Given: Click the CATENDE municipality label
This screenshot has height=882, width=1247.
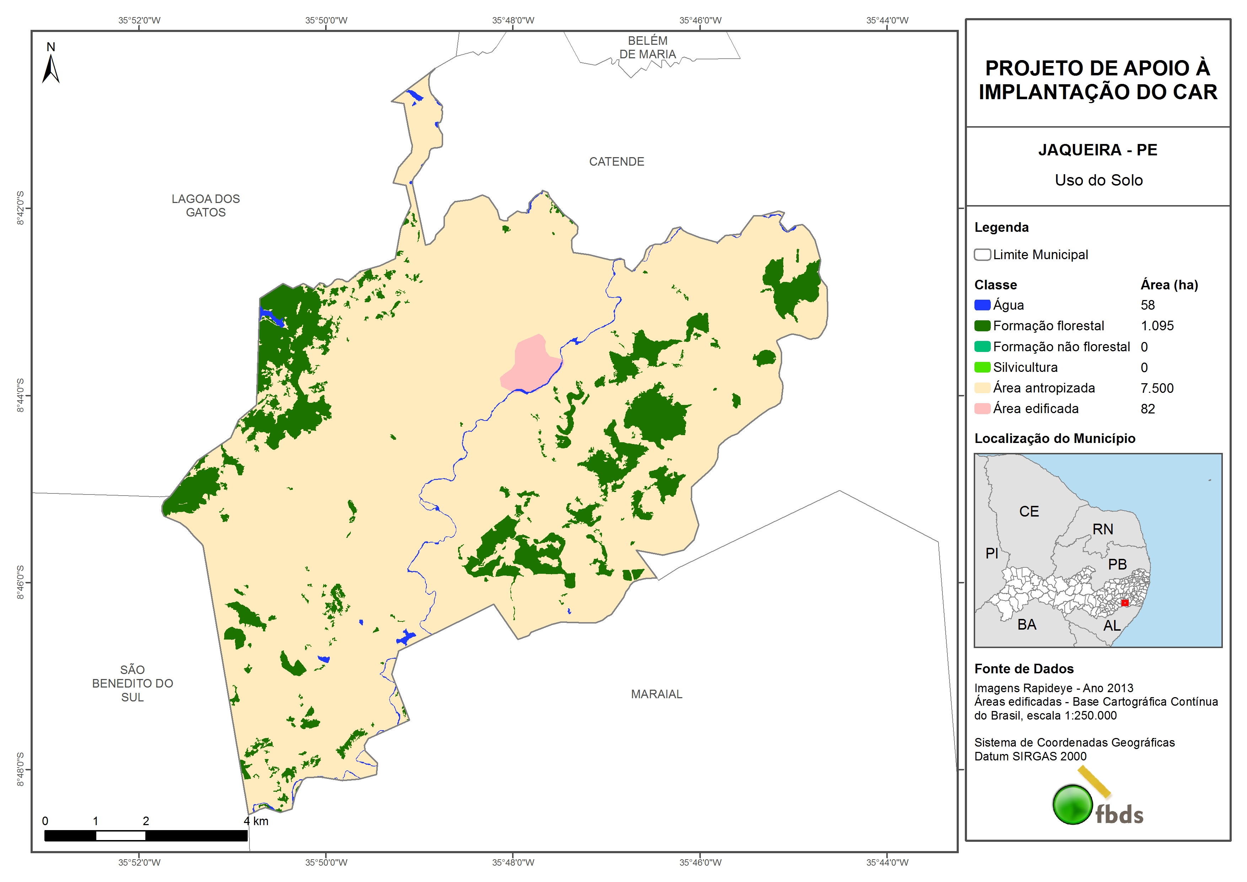Looking at the screenshot, I should pyautogui.click(x=617, y=161).
